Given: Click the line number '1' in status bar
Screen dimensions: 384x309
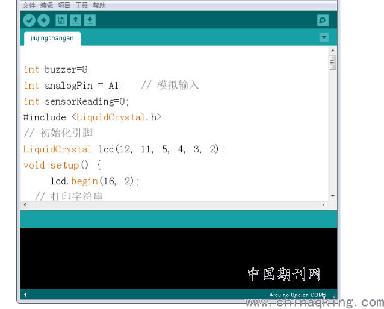Looking at the screenshot, I should pos(25,295).
